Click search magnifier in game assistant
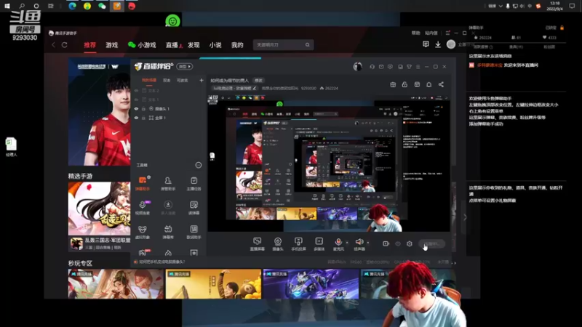Viewport: 582px width, 327px height. pos(307,45)
